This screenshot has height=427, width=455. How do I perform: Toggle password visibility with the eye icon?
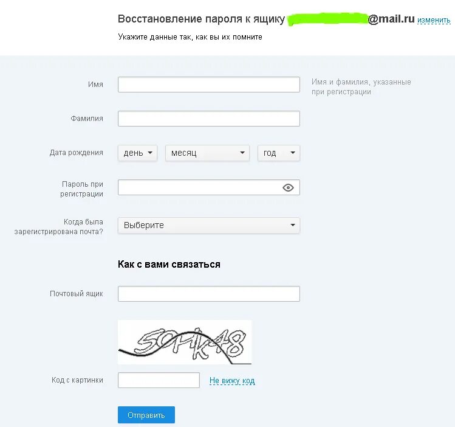tap(288, 187)
